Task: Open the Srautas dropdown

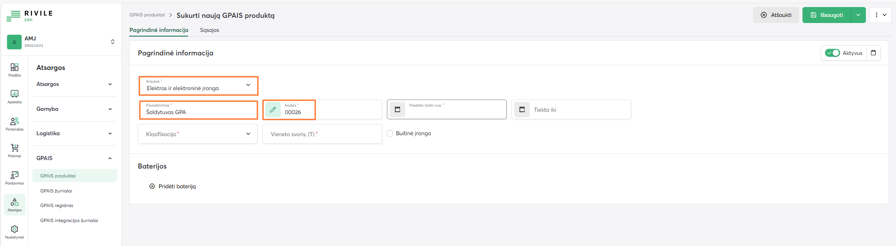Action: (198, 85)
